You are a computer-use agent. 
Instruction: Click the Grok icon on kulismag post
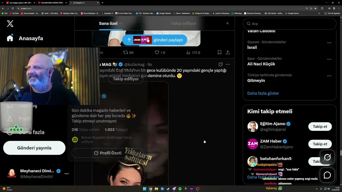(220, 64)
